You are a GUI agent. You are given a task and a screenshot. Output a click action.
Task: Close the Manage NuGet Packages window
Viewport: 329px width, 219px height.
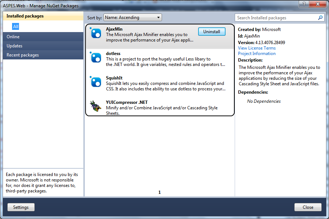[x=318, y=4]
